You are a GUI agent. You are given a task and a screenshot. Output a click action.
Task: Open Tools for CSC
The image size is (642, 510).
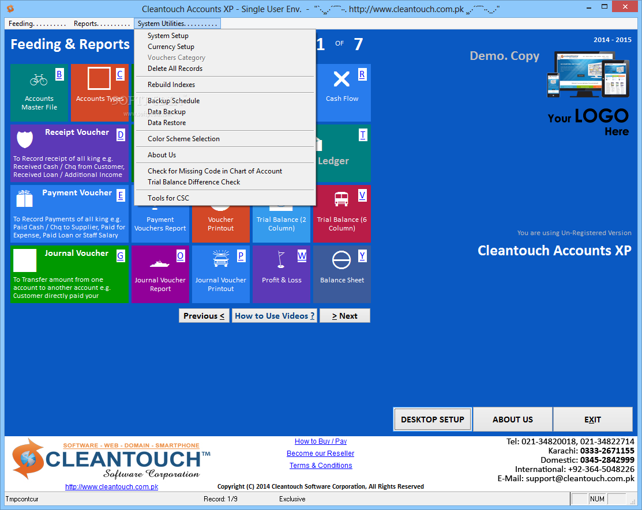(x=225, y=198)
